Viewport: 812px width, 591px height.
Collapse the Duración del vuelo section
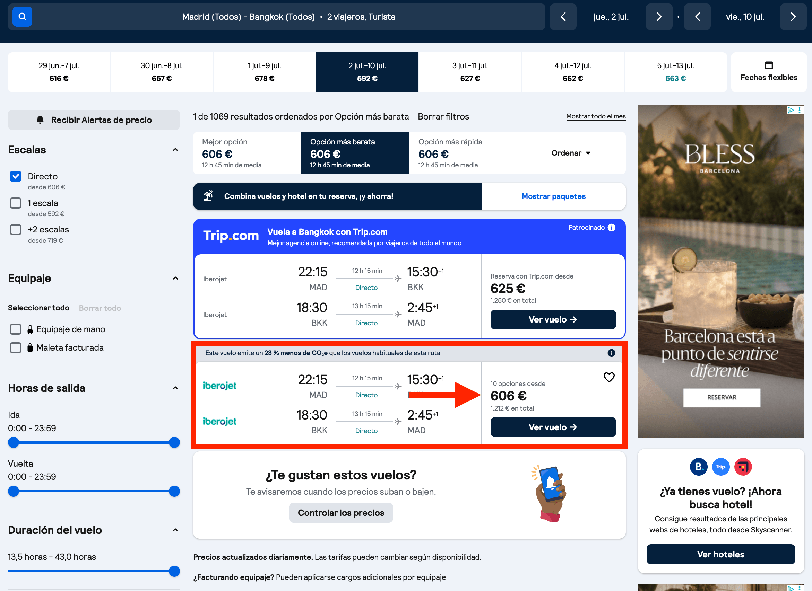pyautogui.click(x=175, y=530)
